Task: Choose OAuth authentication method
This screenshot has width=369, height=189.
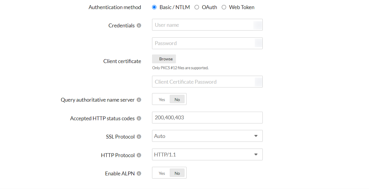Action: click(x=197, y=7)
